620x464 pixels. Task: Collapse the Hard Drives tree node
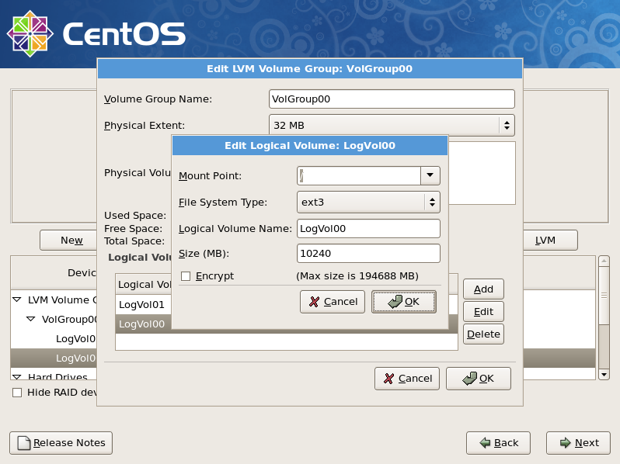tap(17, 377)
